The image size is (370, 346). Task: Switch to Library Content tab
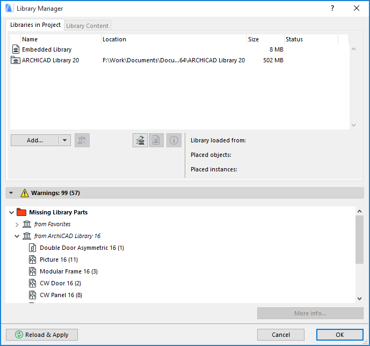(x=87, y=26)
